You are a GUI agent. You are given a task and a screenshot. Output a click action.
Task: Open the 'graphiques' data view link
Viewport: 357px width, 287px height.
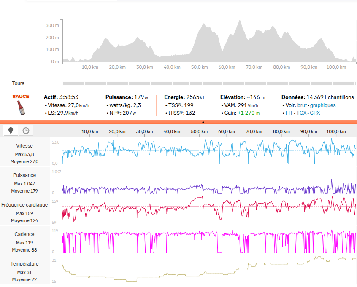click(x=323, y=105)
